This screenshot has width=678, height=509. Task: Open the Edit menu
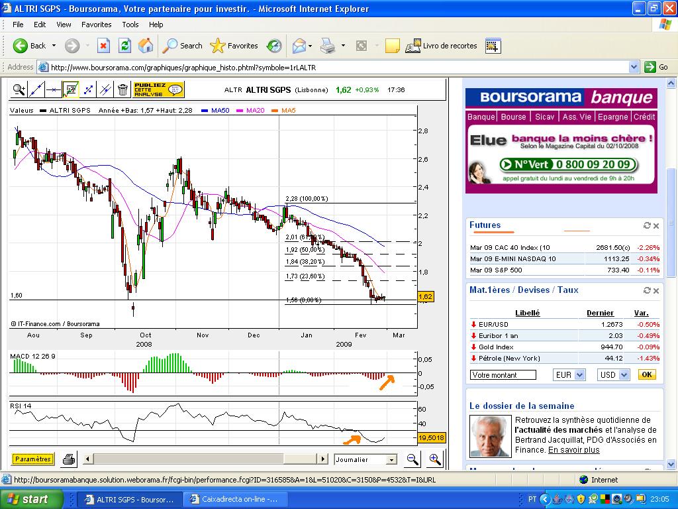[40, 25]
